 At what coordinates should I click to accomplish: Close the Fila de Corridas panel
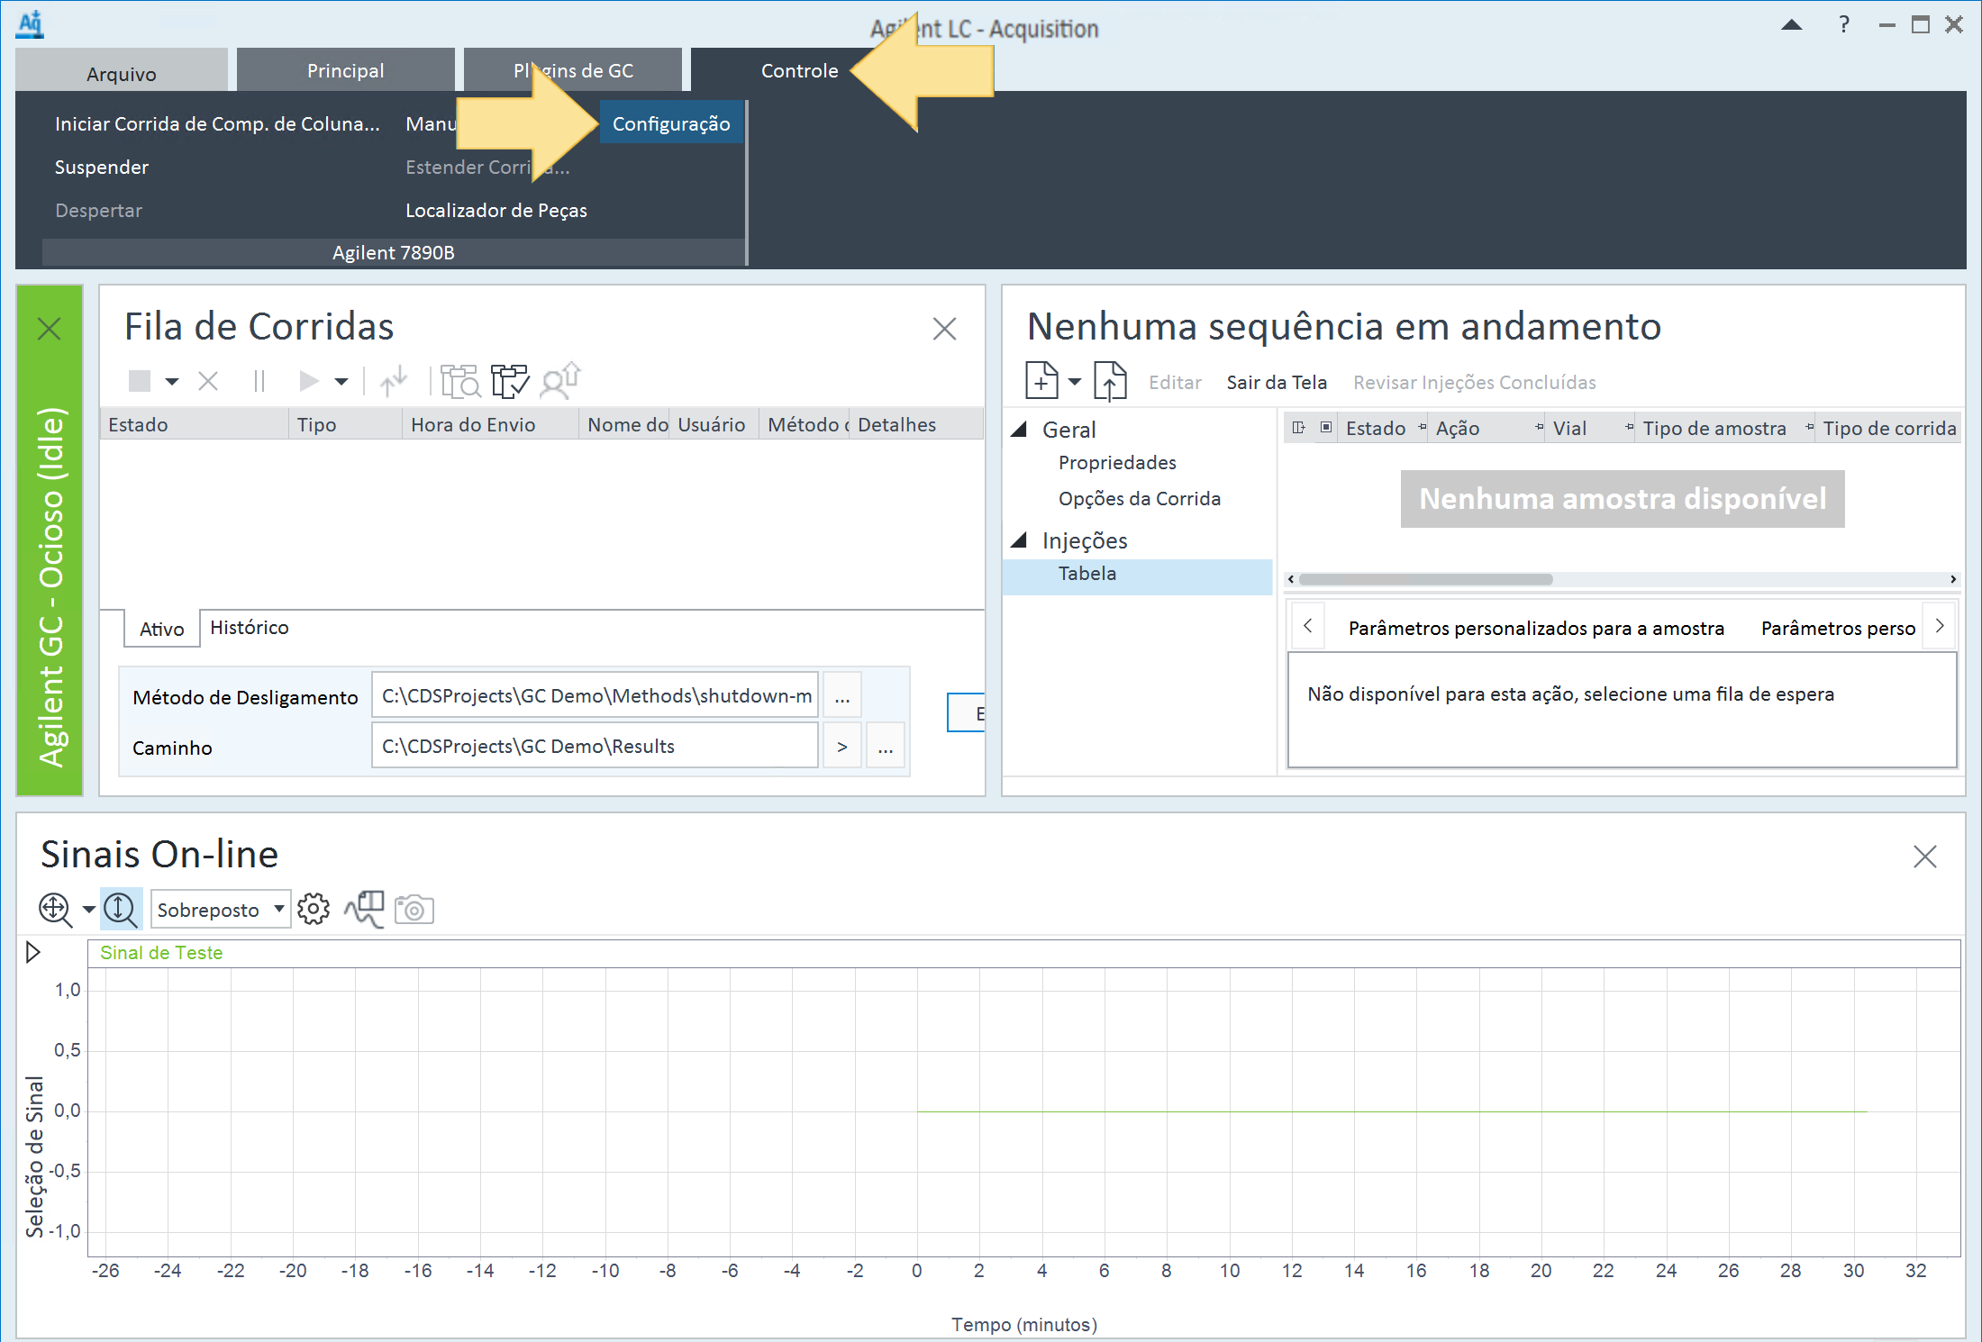click(944, 329)
